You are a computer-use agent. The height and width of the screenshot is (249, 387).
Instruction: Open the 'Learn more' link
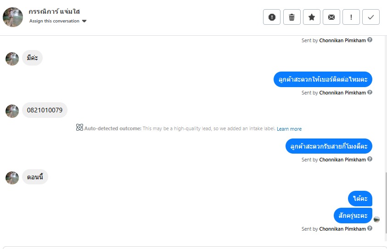coord(289,129)
